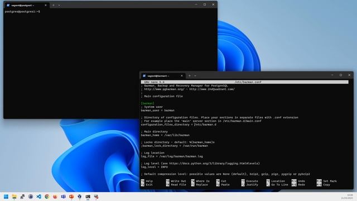Maximize the barman1 terminal window
357x201 pixels.
pyautogui.click(x=341, y=75)
